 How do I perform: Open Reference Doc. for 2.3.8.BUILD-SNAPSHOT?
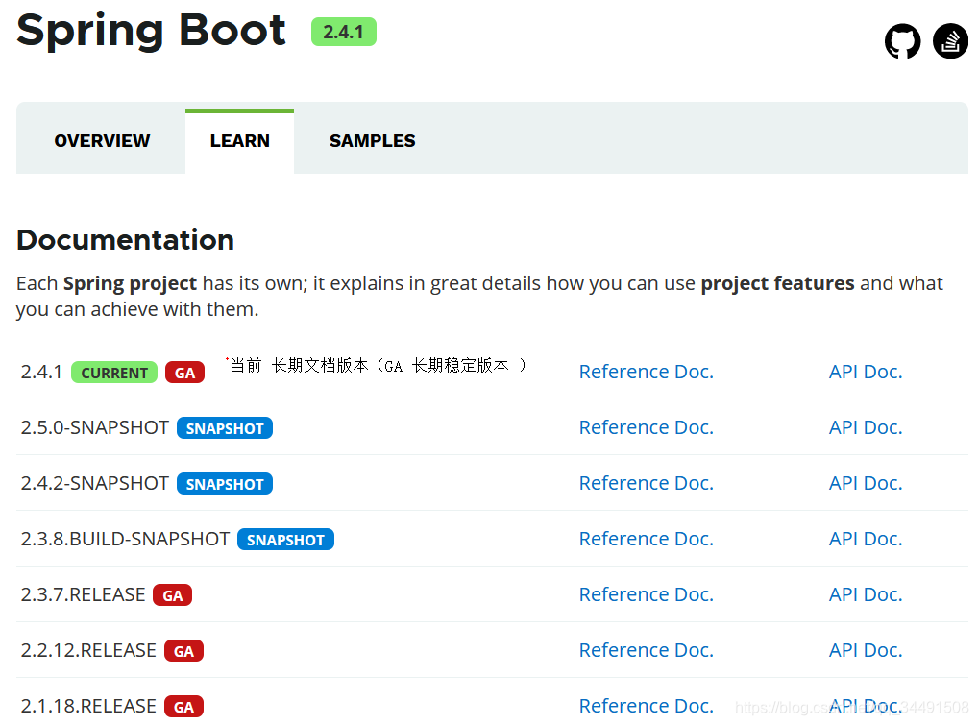coord(647,539)
